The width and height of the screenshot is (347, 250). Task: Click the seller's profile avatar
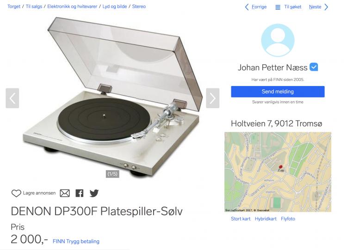click(278, 40)
